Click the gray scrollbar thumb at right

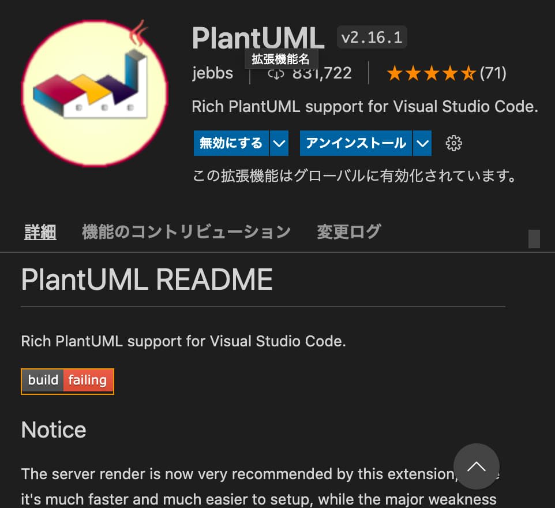[x=534, y=239]
